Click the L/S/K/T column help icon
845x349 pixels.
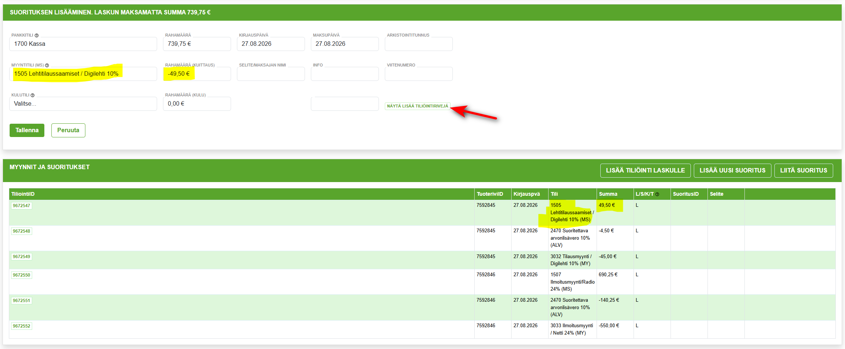657,194
